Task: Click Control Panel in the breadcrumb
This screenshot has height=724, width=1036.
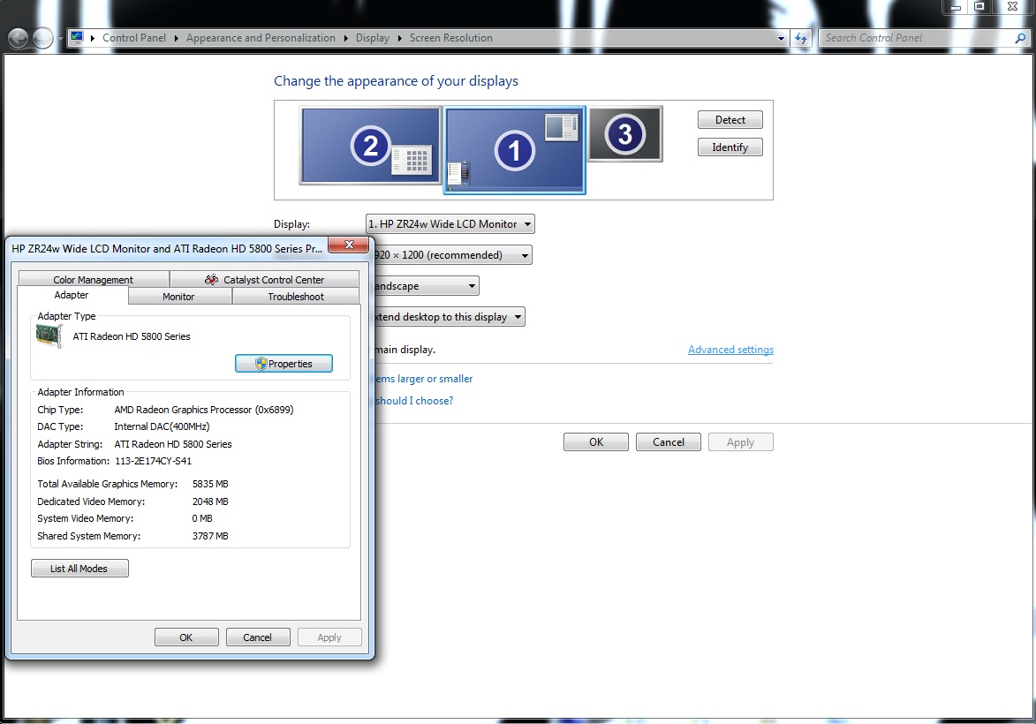Action: (134, 38)
